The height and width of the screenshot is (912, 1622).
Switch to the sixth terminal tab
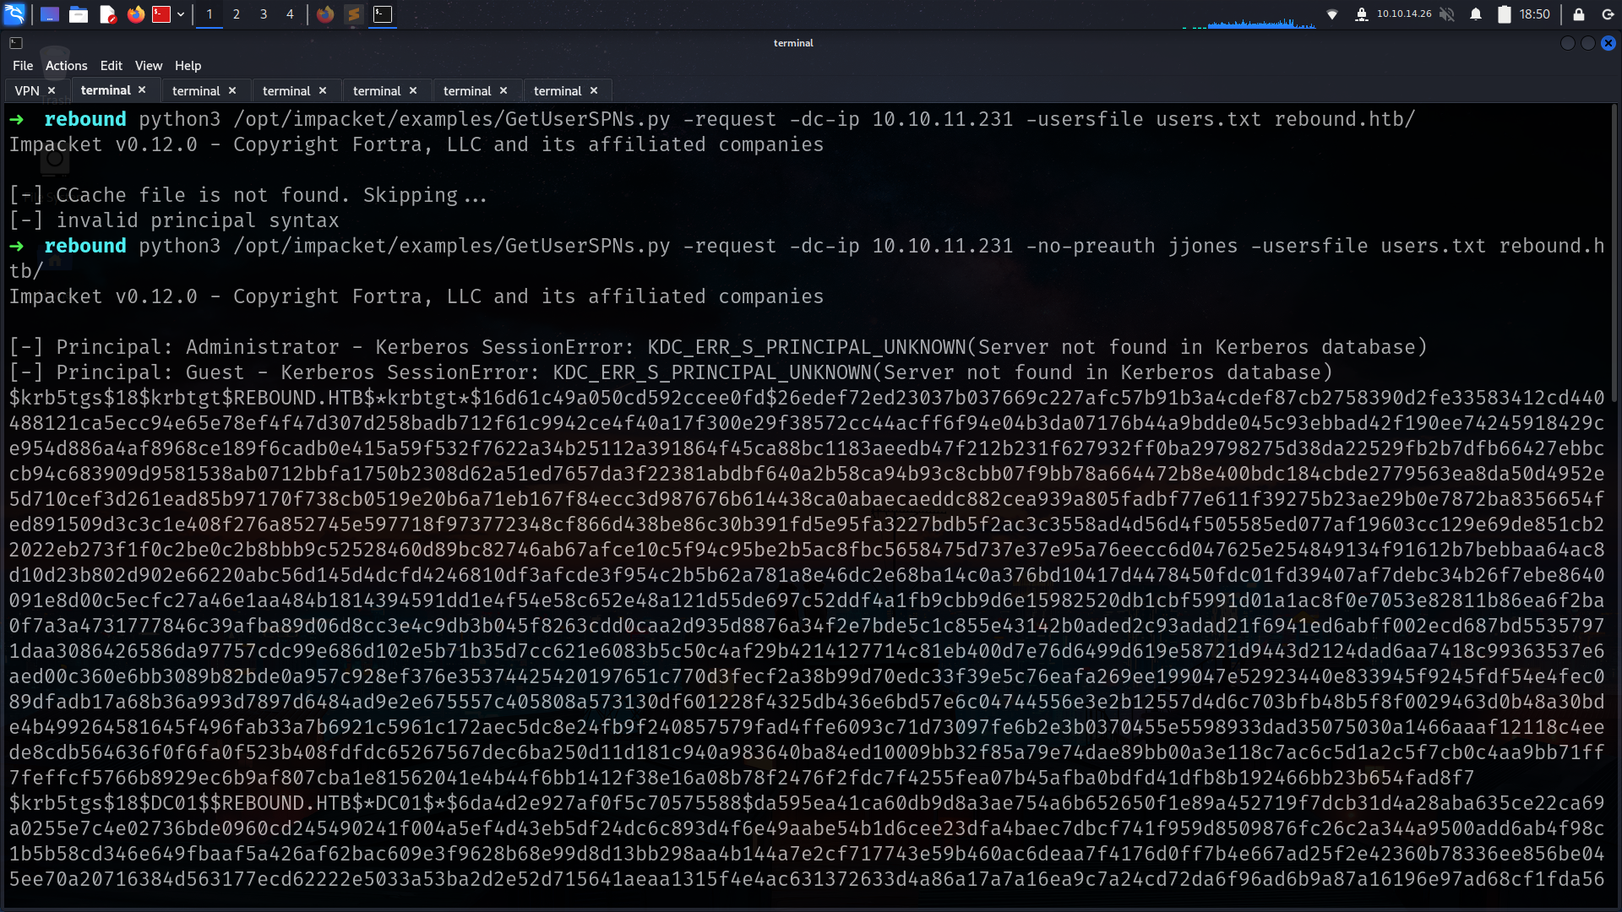(467, 91)
